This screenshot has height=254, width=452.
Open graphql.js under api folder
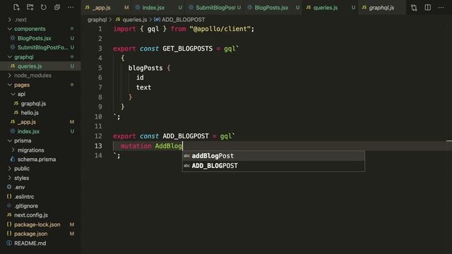pyautogui.click(x=40, y=104)
